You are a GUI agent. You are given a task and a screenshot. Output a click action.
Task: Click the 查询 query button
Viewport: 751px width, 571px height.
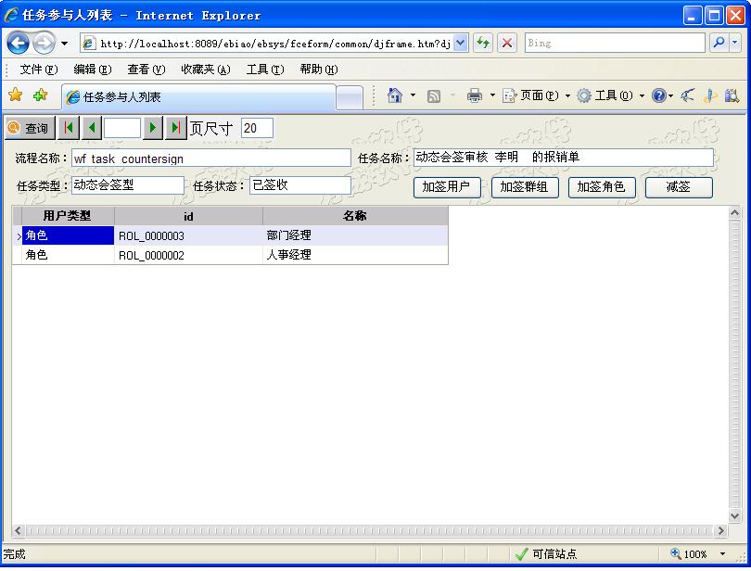[31, 128]
